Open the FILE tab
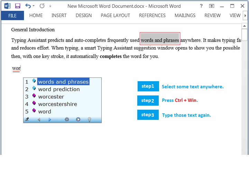This screenshot has width=249, height=179. point(12,15)
